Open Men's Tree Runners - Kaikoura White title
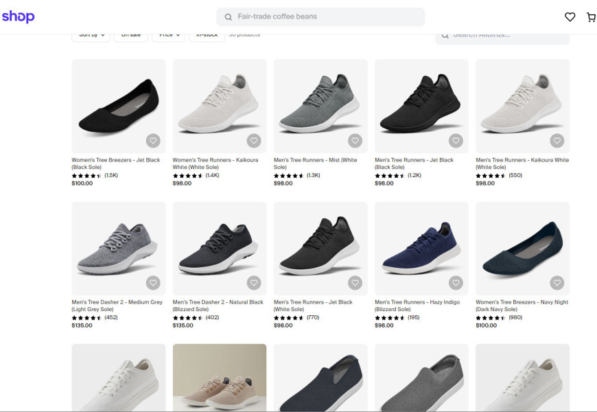Viewport: 597px width, 412px height. click(522, 163)
